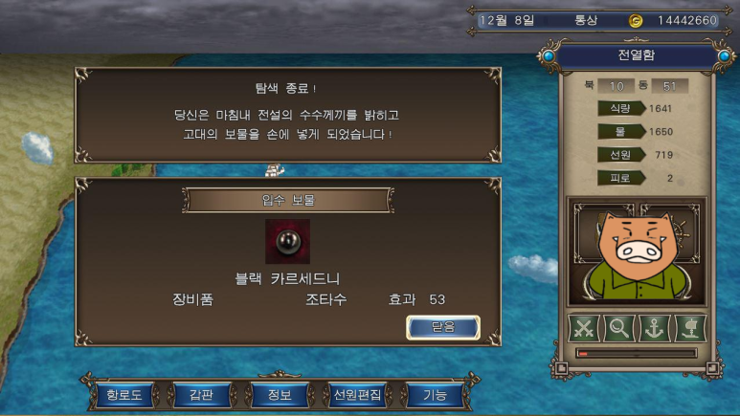Click the 식량 food supply label
740x416 pixels.
(620, 108)
